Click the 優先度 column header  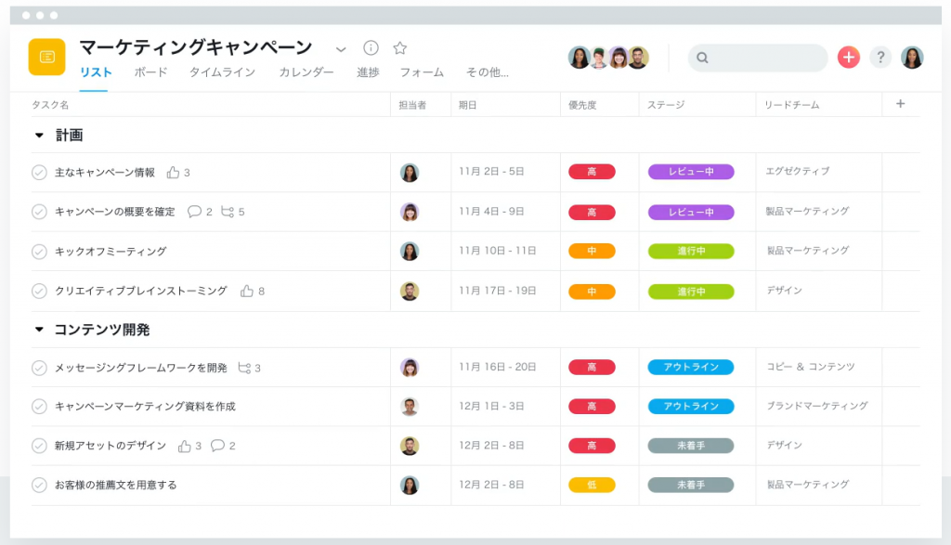pos(582,105)
